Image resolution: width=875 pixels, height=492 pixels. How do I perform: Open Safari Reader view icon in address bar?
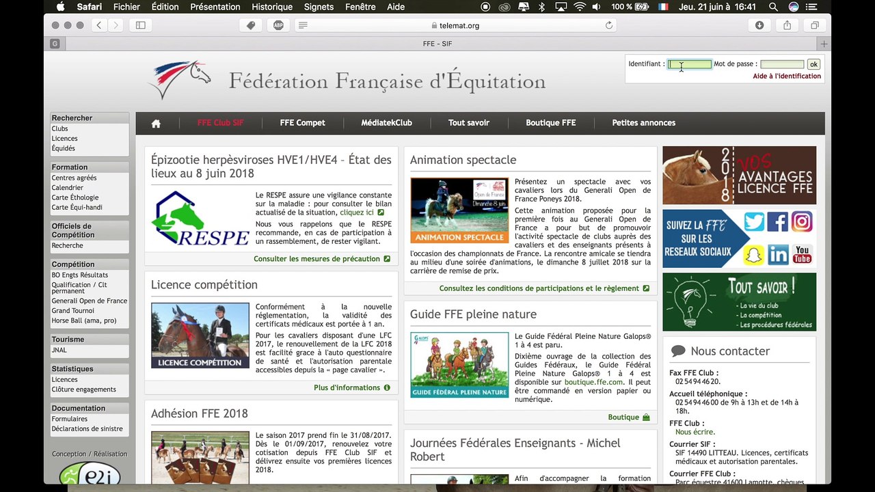(x=303, y=25)
